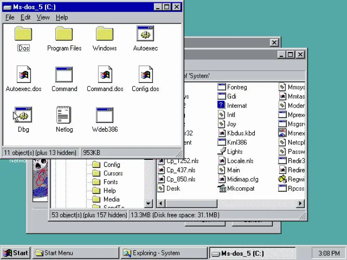The image size is (347, 260).
Task: Select the Fonts folder in Explorer tree
Action: coord(105,182)
